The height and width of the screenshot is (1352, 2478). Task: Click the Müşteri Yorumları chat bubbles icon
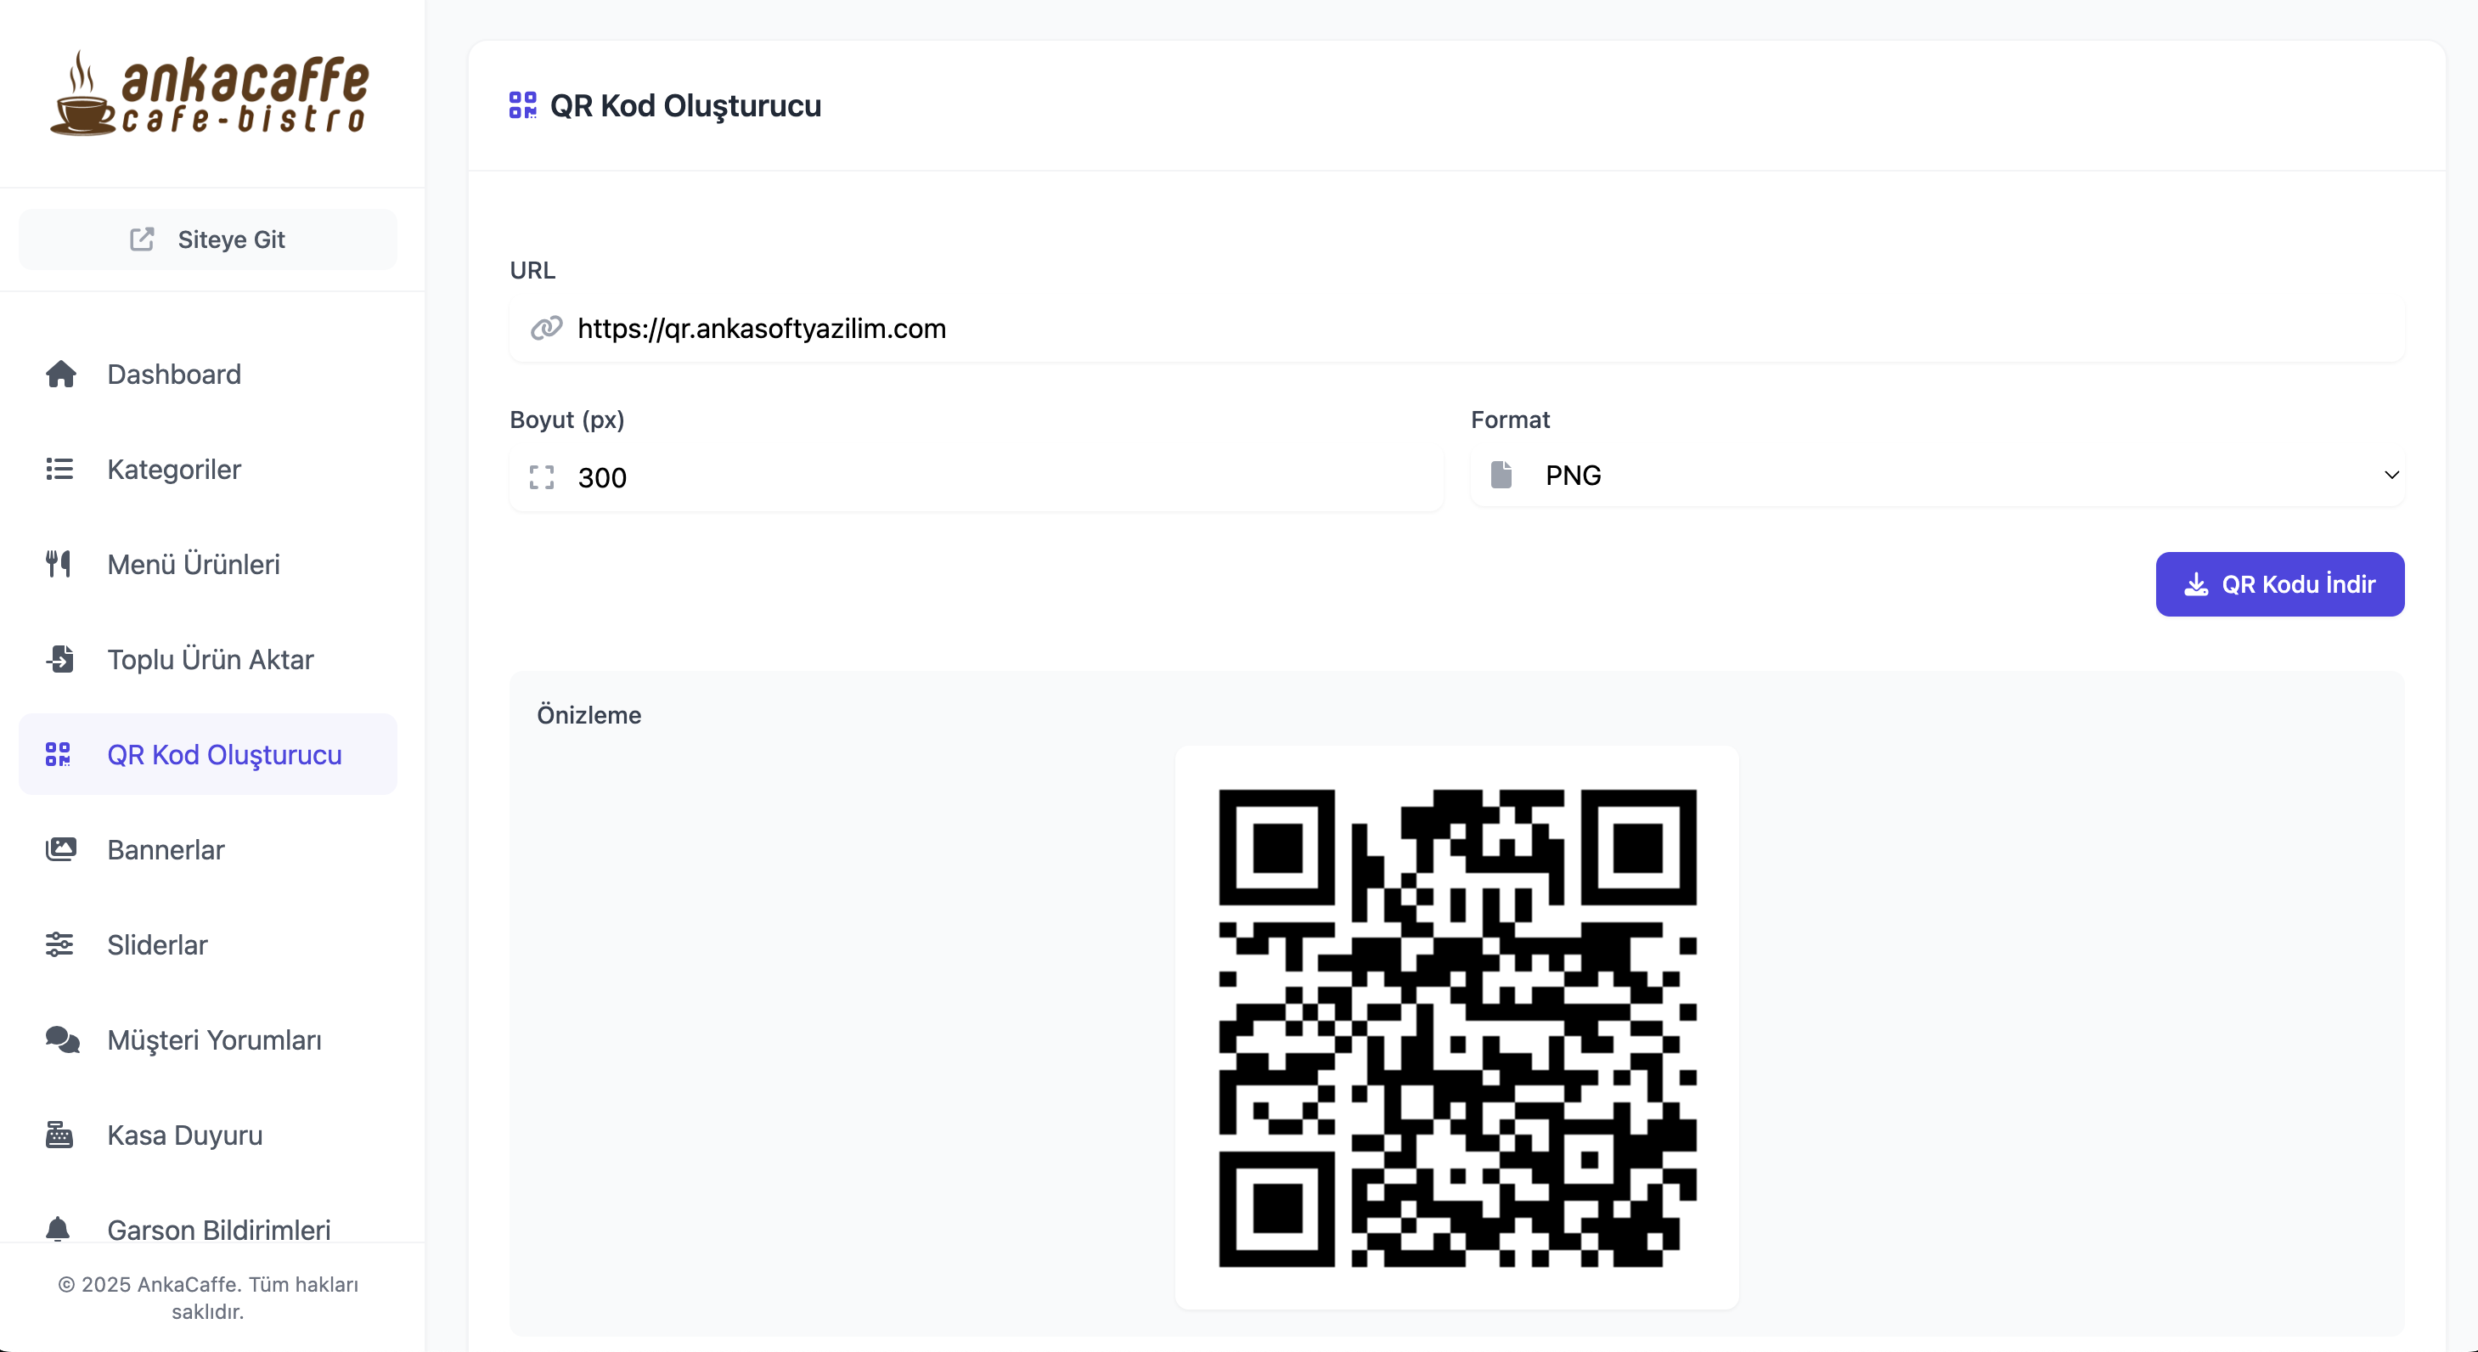coord(63,1039)
